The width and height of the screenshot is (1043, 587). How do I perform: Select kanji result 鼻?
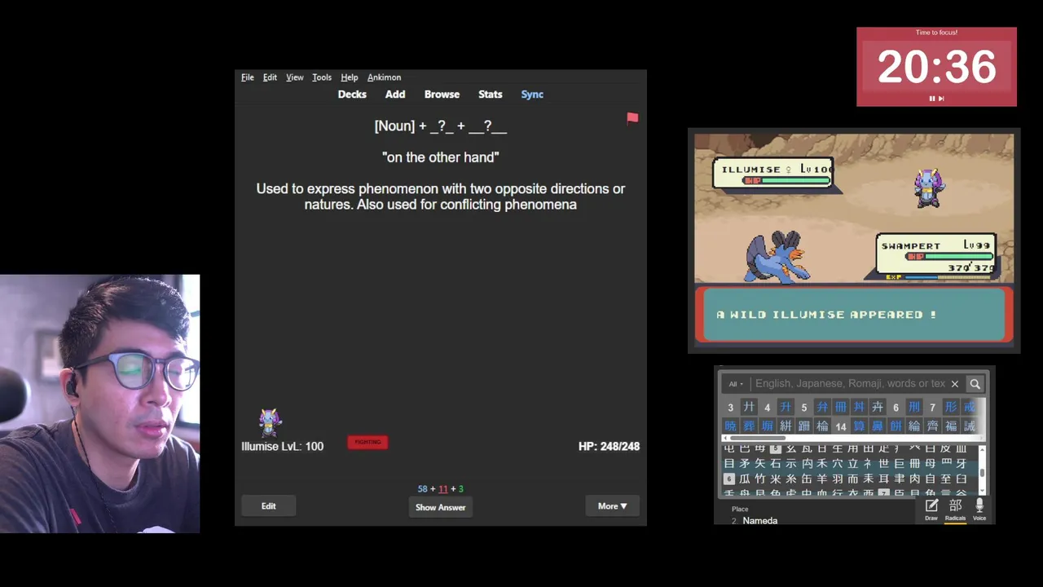878,426
